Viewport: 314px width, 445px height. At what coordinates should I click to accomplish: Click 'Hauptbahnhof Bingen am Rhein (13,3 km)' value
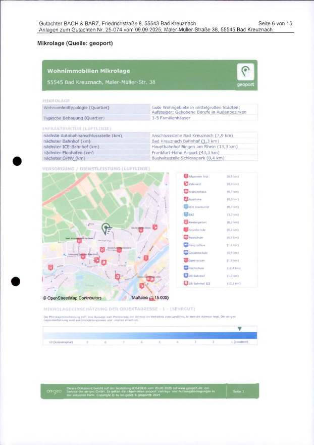[195, 147]
